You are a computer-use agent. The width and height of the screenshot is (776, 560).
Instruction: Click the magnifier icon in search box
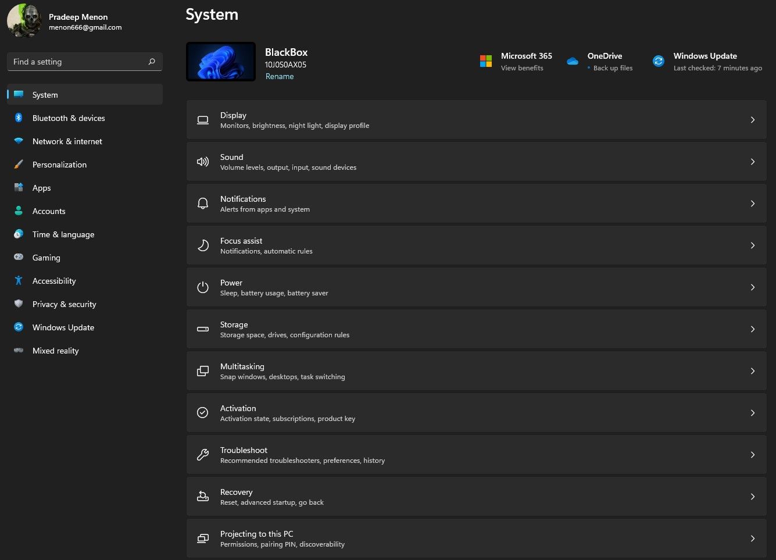tap(152, 62)
